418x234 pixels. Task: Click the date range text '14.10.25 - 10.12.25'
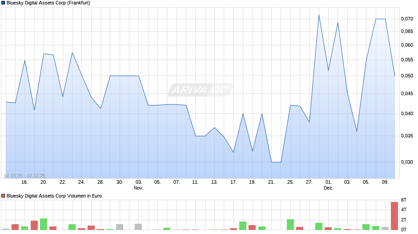[24, 176]
